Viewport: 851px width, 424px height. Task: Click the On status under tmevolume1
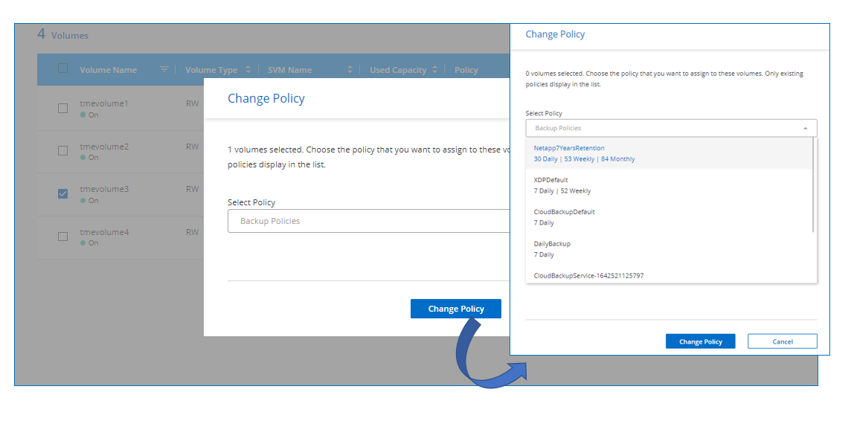pos(89,115)
